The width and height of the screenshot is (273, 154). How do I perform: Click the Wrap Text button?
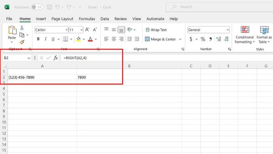[x=156, y=30]
